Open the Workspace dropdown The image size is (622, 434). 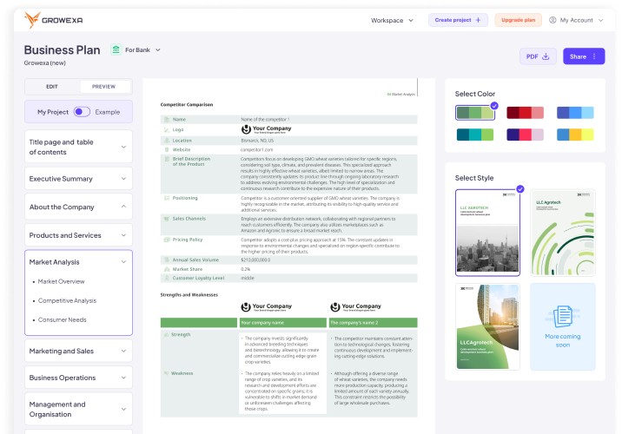point(392,20)
